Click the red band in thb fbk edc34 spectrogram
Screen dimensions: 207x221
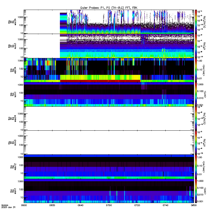click(x=100, y=81)
